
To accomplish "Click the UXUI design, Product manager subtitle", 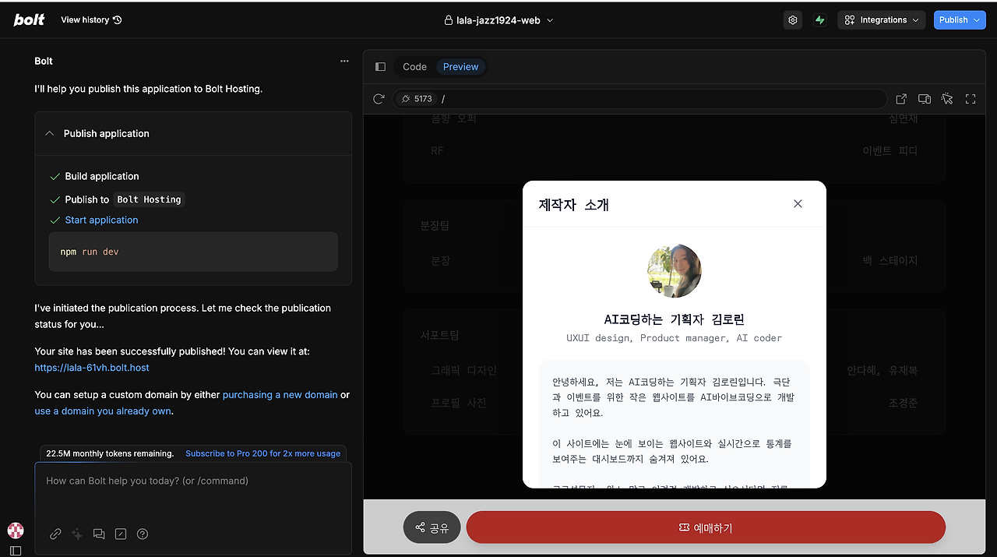I will (x=675, y=338).
